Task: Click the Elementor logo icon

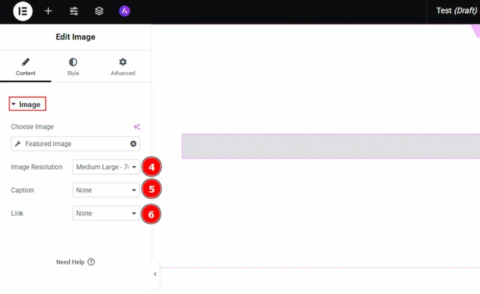Action: click(23, 11)
